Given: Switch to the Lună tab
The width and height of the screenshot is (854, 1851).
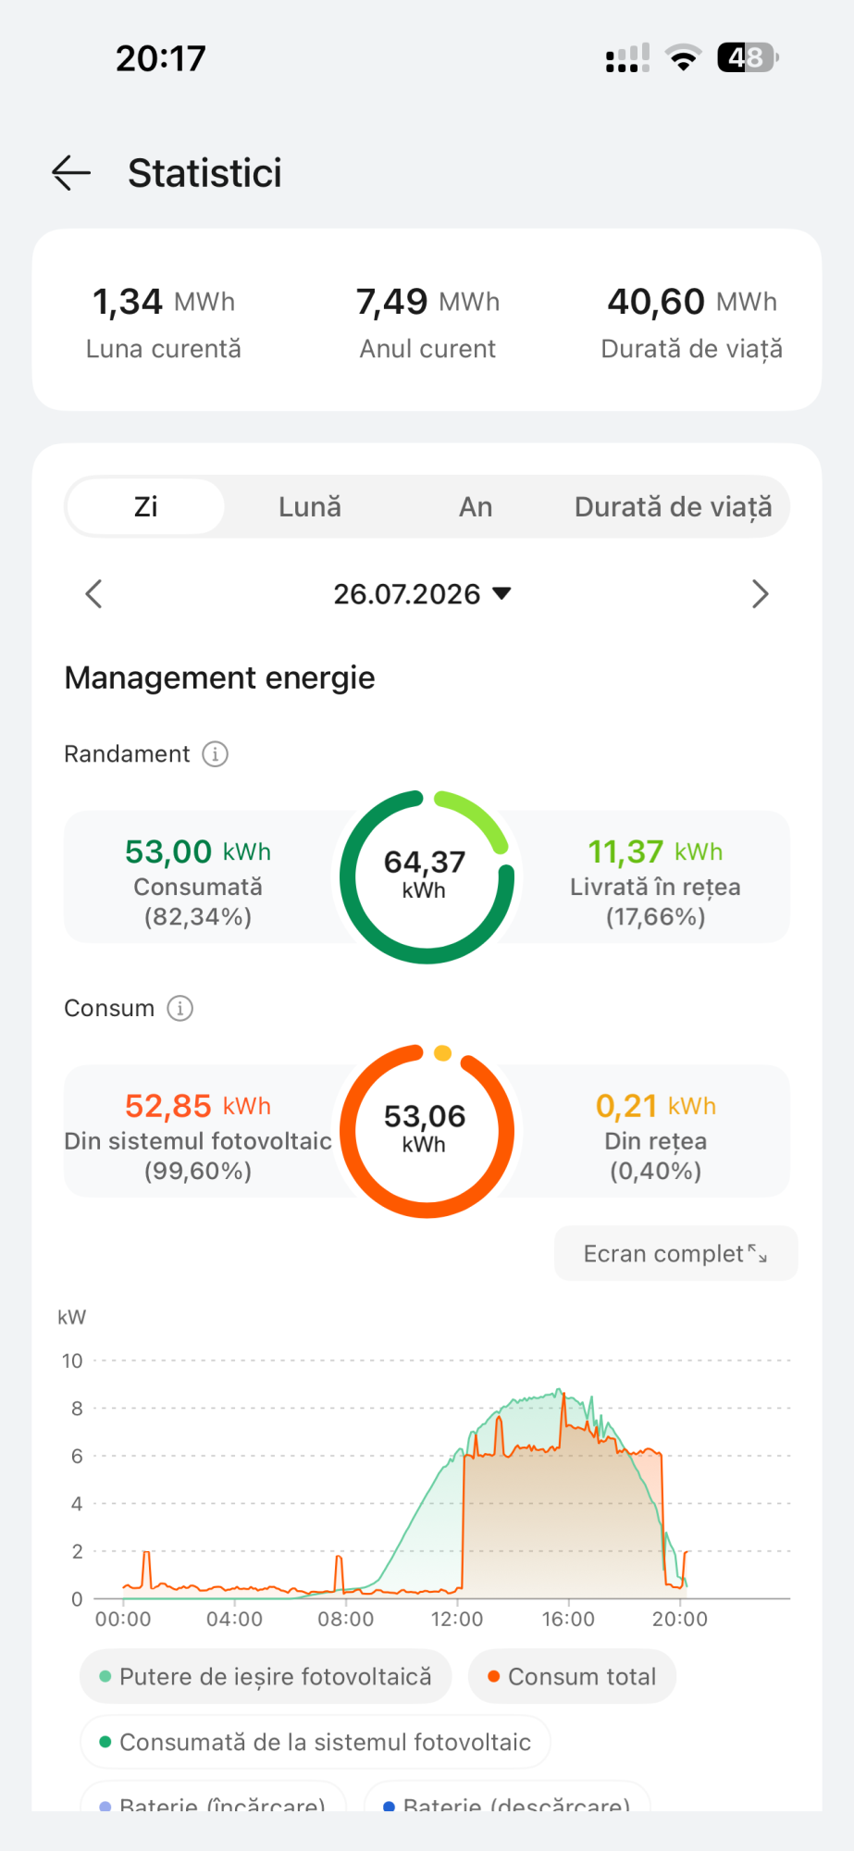Looking at the screenshot, I should [x=310, y=507].
